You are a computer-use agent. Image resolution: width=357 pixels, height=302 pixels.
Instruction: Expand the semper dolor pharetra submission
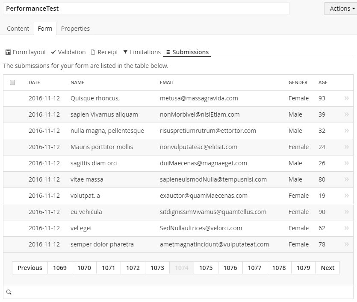pos(346,244)
